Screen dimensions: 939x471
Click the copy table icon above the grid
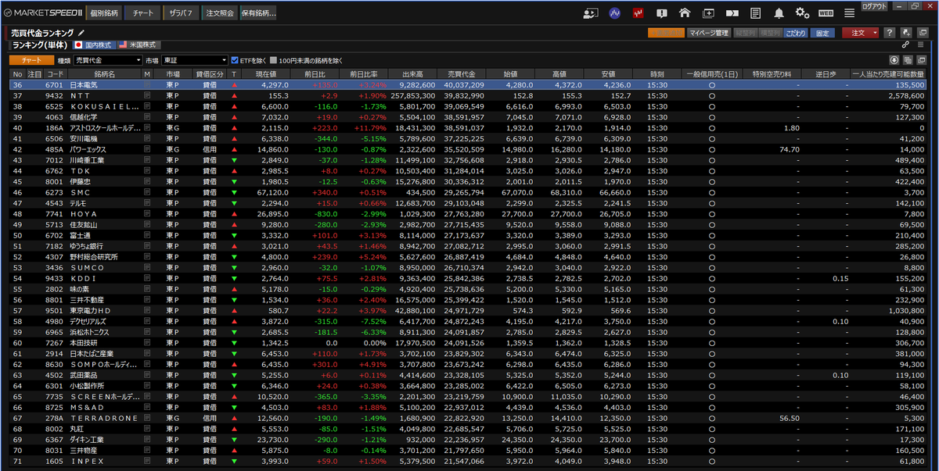pyautogui.click(x=907, y=59)
